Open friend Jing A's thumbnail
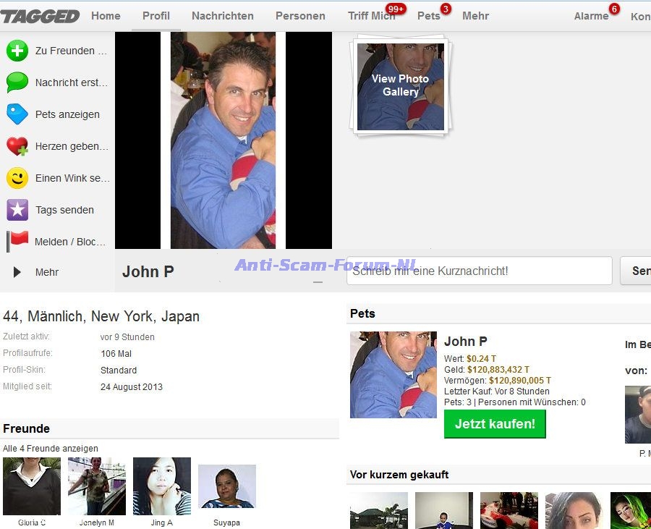 161,486
